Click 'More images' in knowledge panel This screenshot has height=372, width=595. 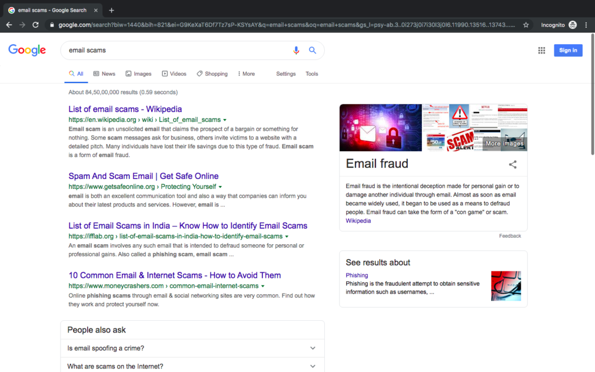coord(505,144)
